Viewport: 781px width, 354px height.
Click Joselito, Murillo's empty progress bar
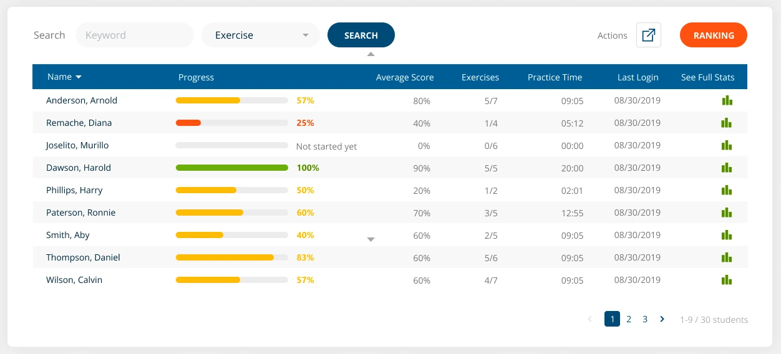232,145
